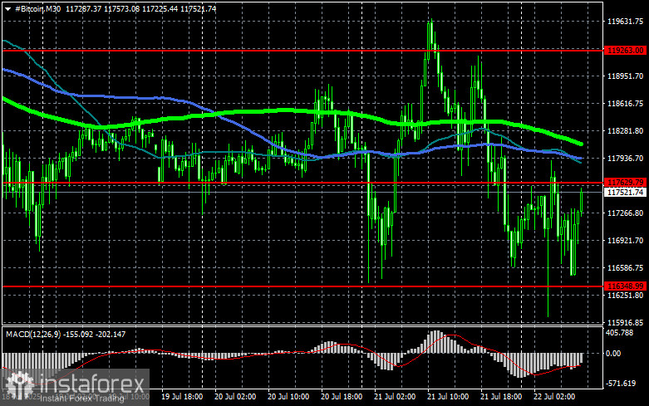Screen dimensions: 649x406
Task: Select the 118951.70 price axis value
Action: click(625, 76)
